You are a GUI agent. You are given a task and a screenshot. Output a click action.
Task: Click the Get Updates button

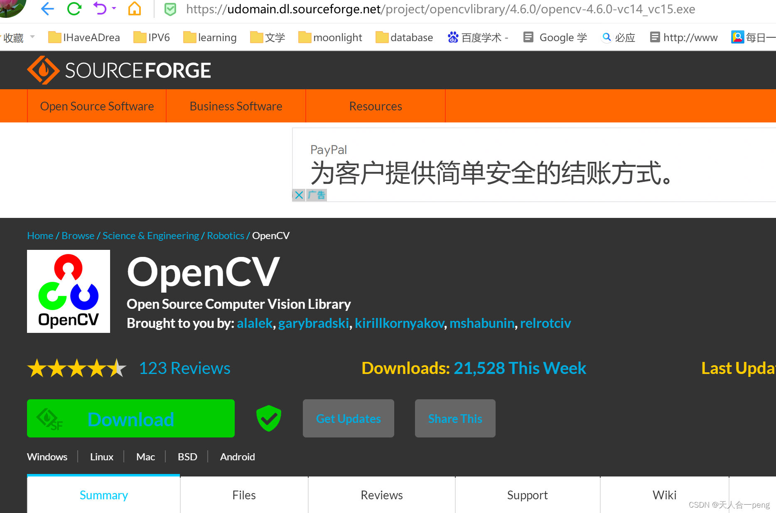pos(349,418)
